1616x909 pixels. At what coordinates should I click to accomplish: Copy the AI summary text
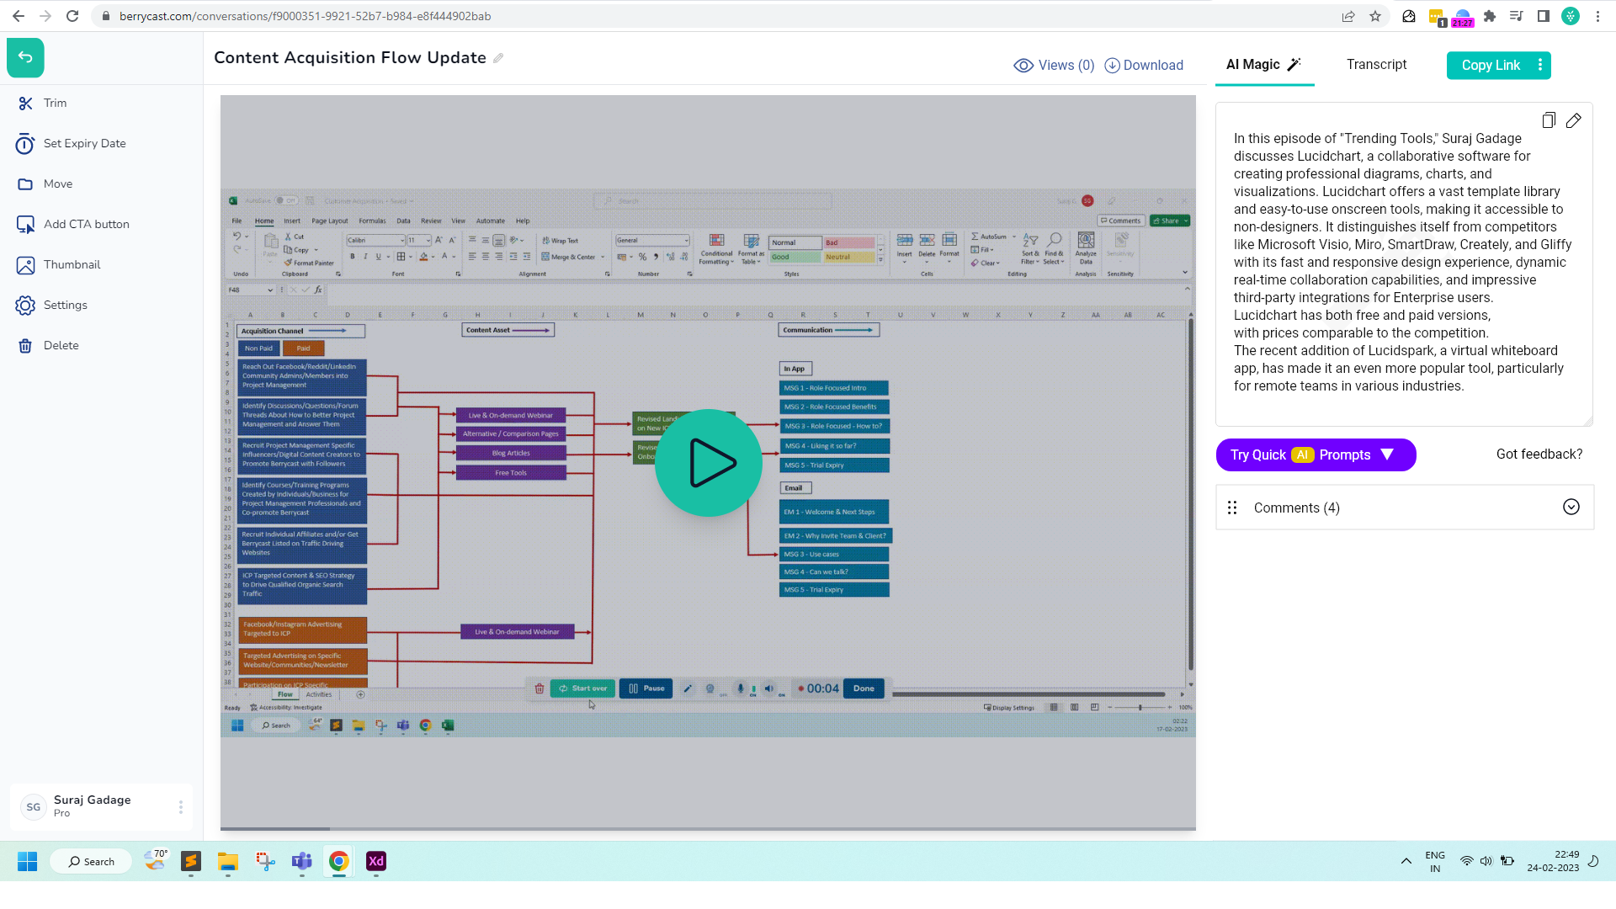[1548, 120]
